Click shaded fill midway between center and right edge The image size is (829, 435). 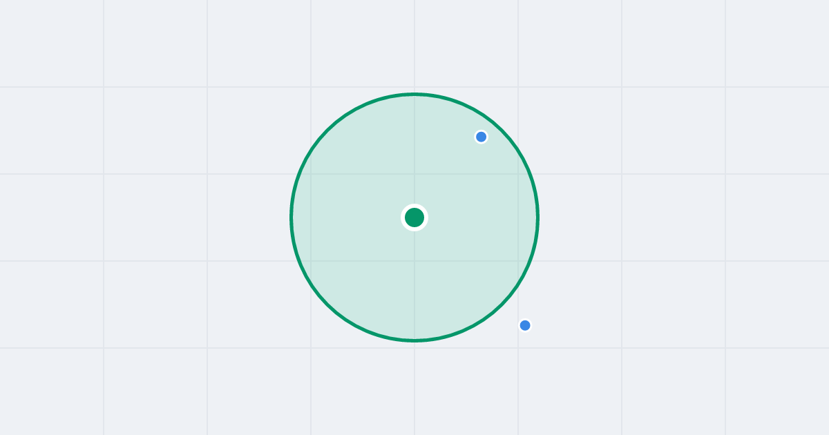476,217
